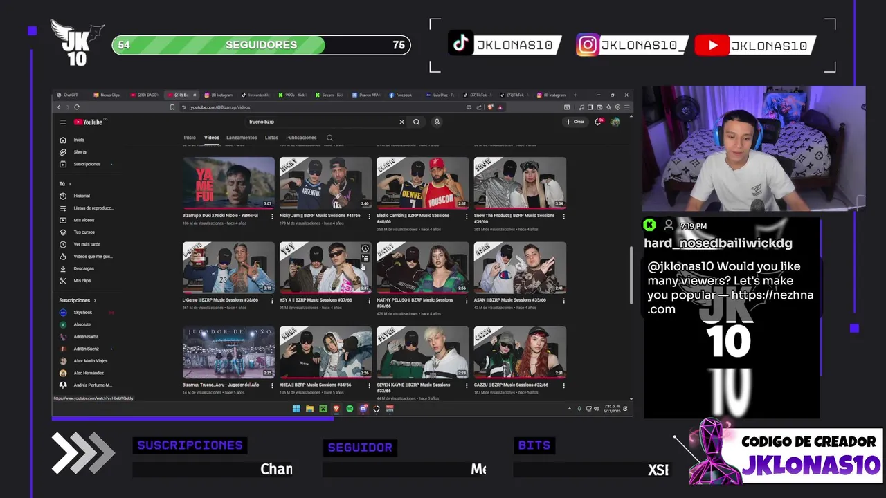This screenshot has height=498, width=886.
Task: Search within channel using magnifier icon
Action: pyautogui.click(x=329, y=138)
